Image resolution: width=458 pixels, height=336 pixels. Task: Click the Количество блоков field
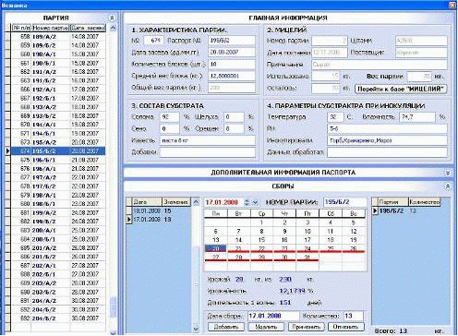pos(232,64)
